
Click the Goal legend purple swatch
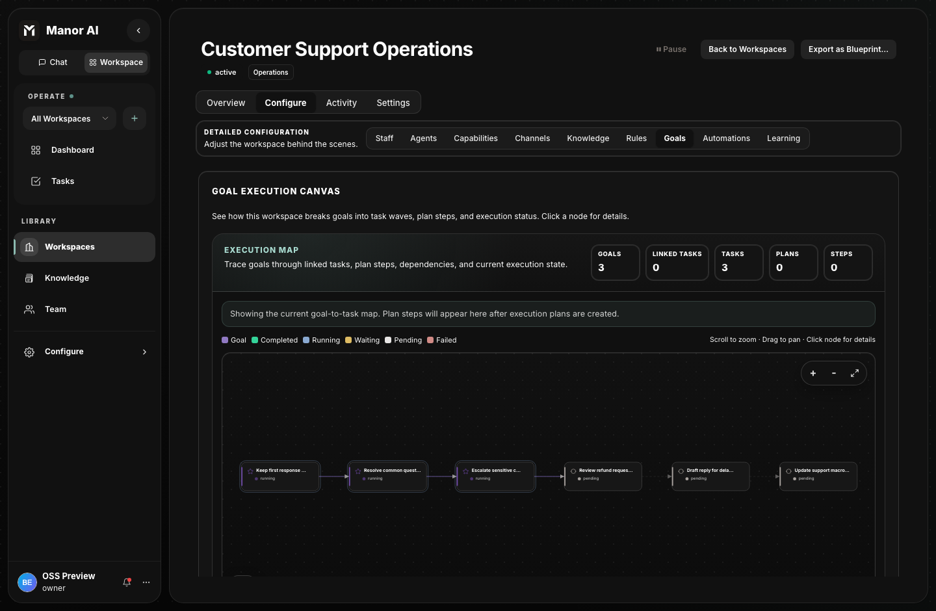tap(225, 340)
